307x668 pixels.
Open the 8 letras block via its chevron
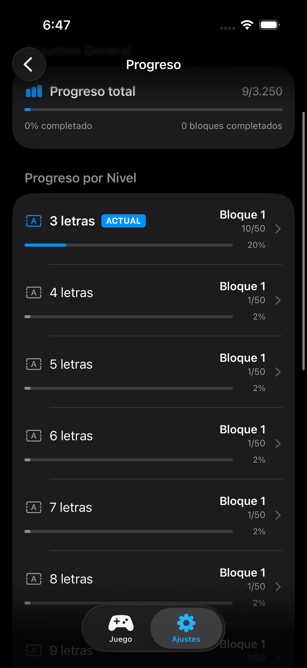(278, 587)
